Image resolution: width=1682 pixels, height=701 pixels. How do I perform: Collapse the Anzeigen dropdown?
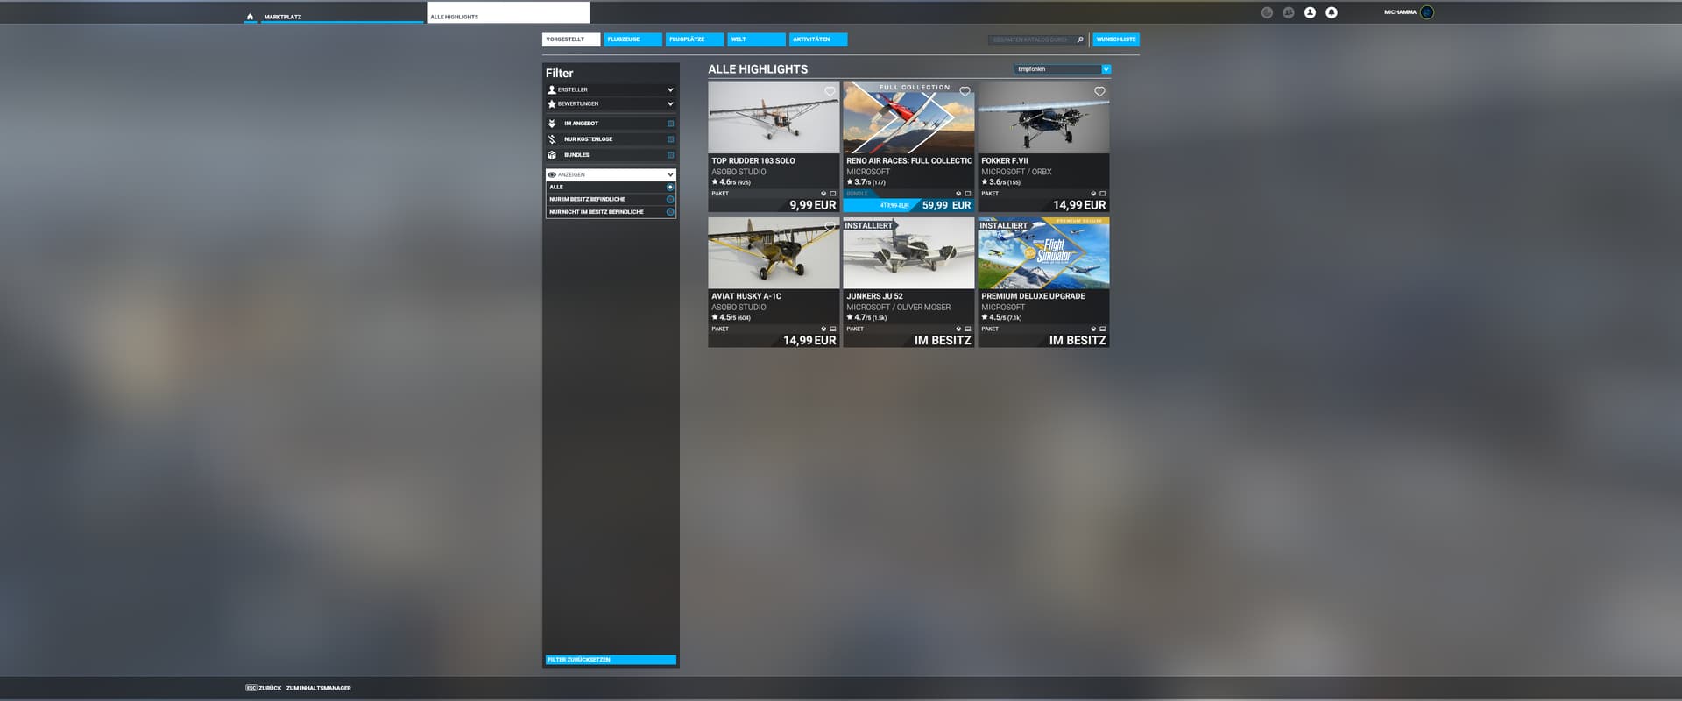(611, 174)
